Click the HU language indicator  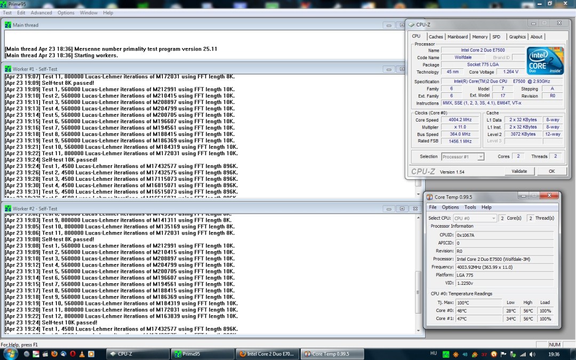click(434, 354)
